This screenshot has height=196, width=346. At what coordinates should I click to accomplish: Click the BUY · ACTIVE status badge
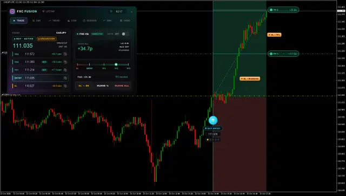pyautogui.click(x=24, y=38)
